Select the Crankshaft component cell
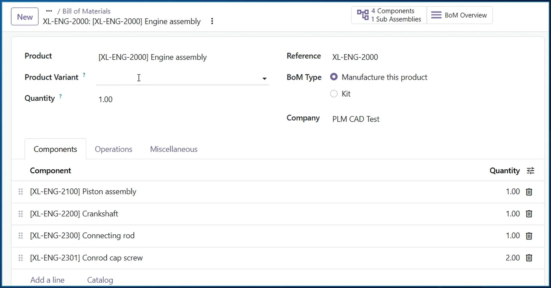Viewport: 551px width, 288px height. coord(74,214)
